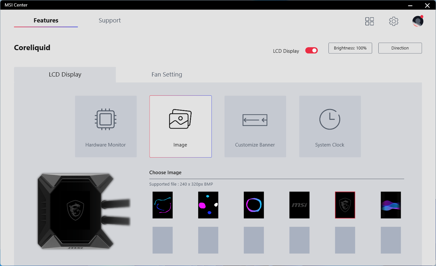Choose the Image display mode icon
The width and height of the screenshot is (436, 266).
coord(180,119)
